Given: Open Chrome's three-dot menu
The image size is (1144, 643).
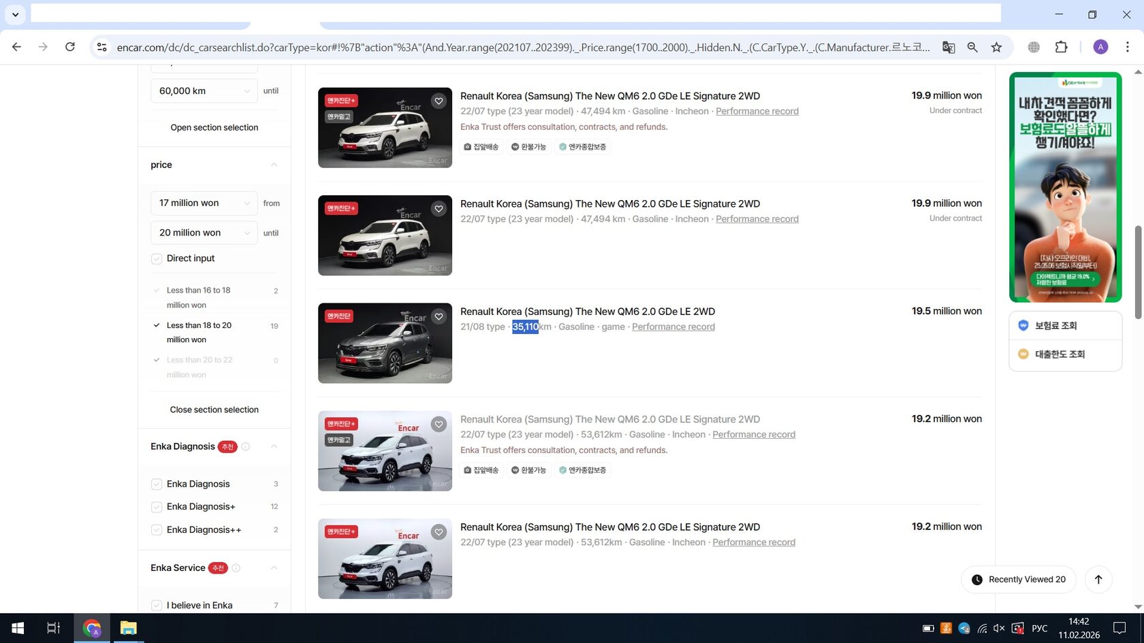Looking at the screenshot, I should coord(1128,47).
